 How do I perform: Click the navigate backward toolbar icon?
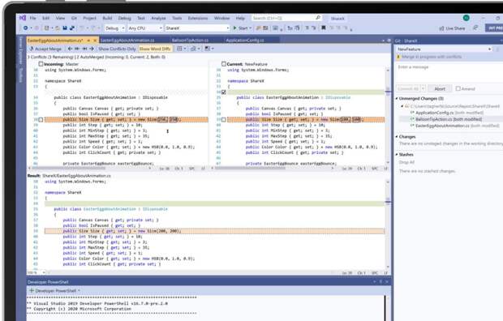point(26,28)
